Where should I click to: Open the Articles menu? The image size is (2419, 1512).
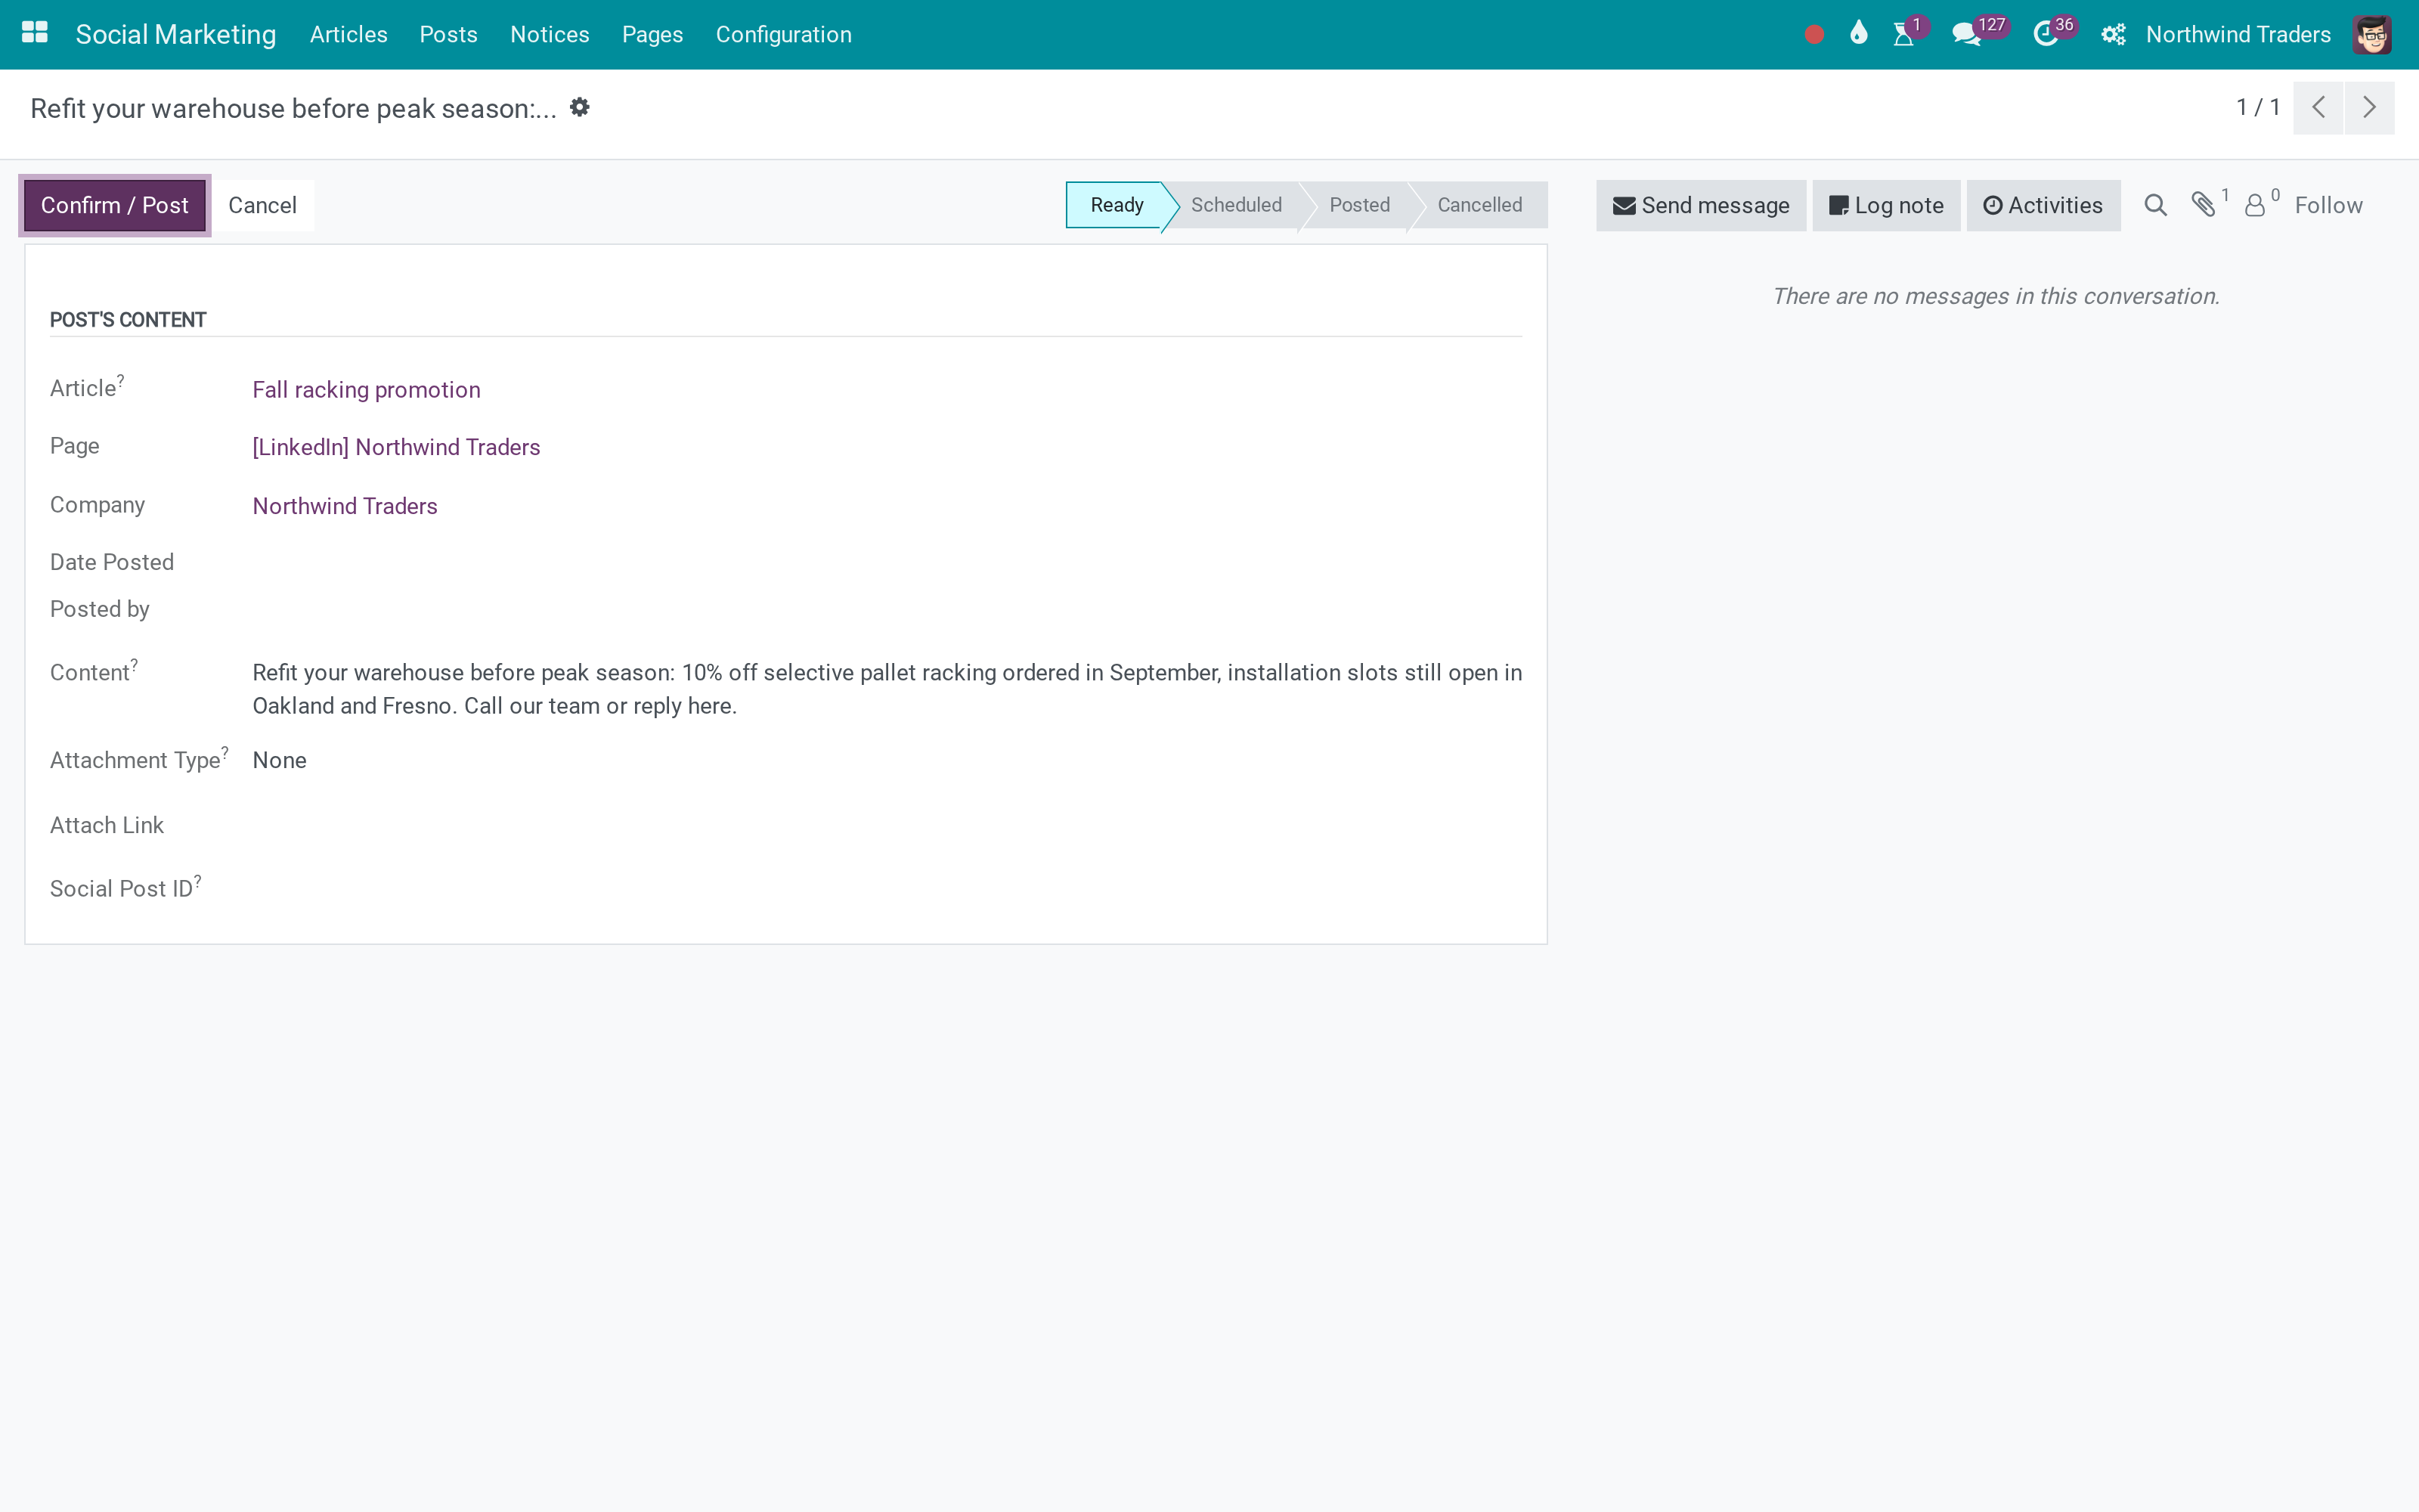pyautogui.click(x=348, y=35)
